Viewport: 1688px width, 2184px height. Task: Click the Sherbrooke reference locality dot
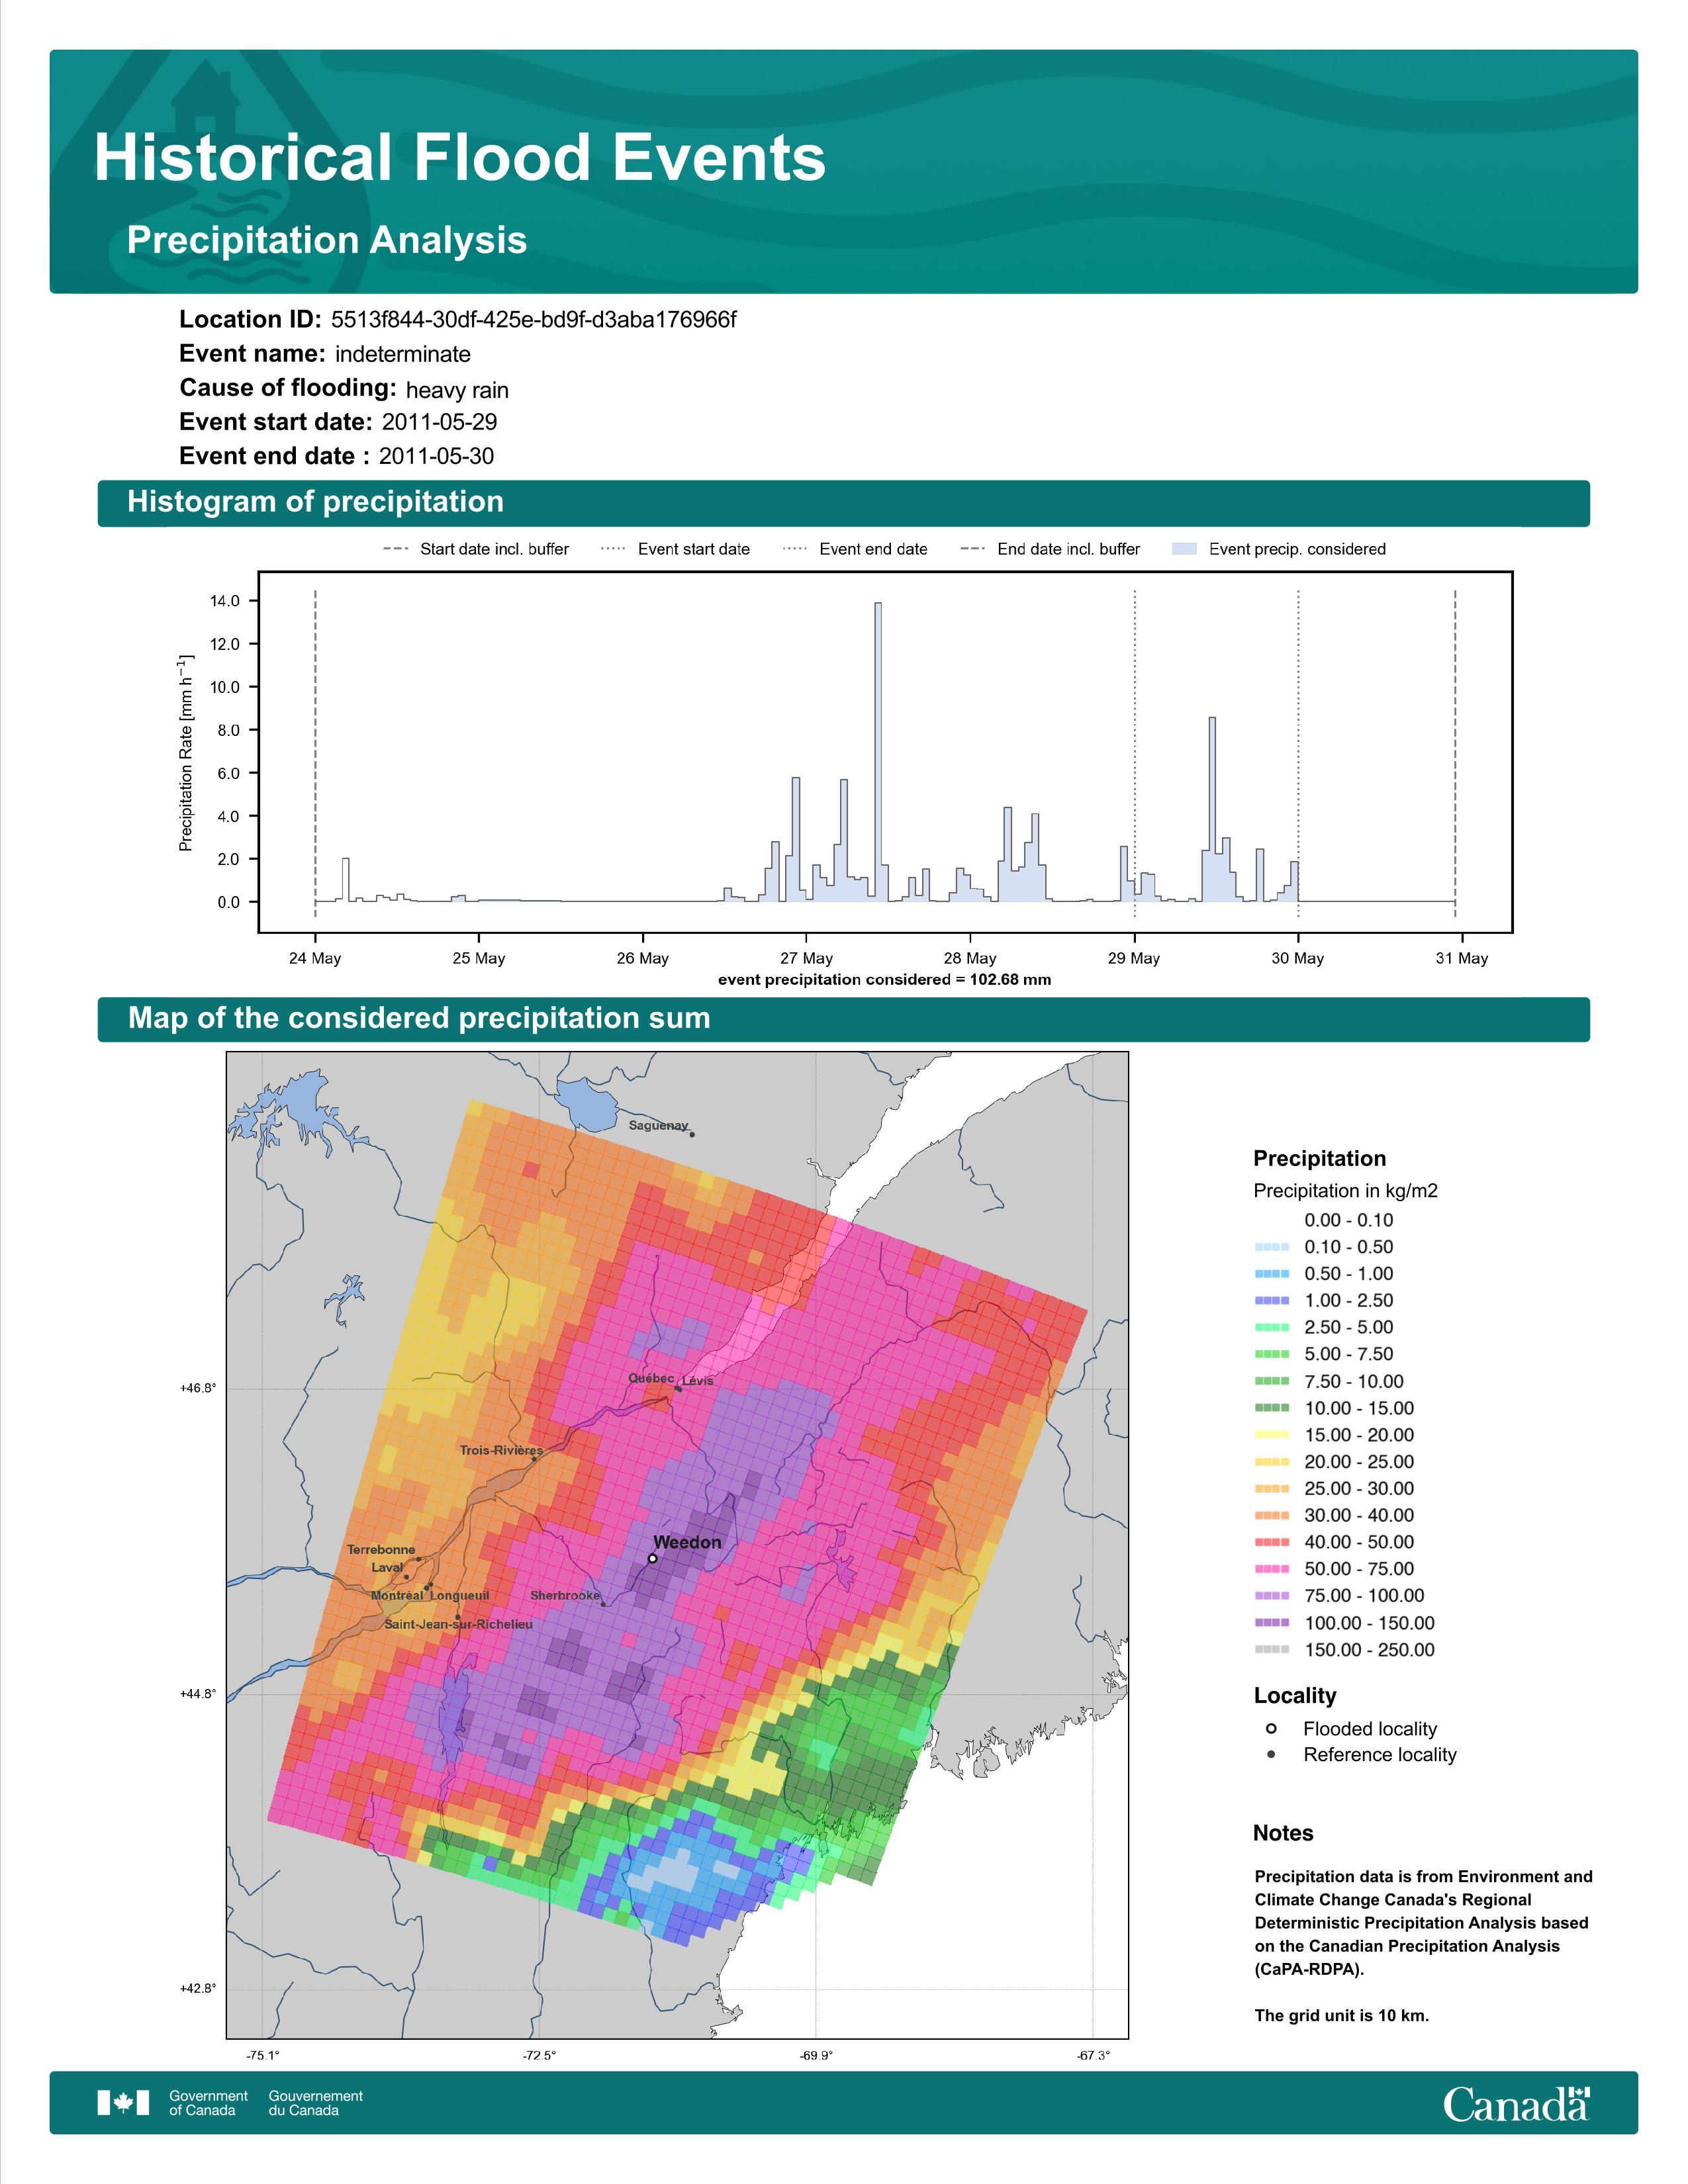(x=603, y=1605)
